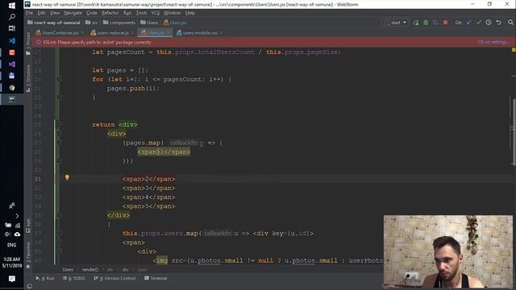Open the Refactor menu
The height and width of the screenshot is (290, 516).
(110, 13)
